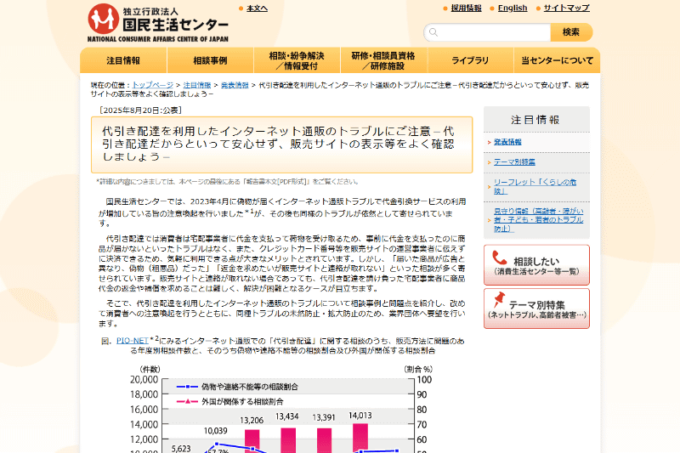Image resolution: width=680 pixels, height=453 pixels.
Task: Open 研修・相談員資格／研修施設 navigation tab
Action: tap(384, 60)
